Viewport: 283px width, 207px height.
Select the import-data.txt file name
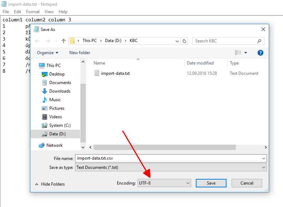(115, 73)
